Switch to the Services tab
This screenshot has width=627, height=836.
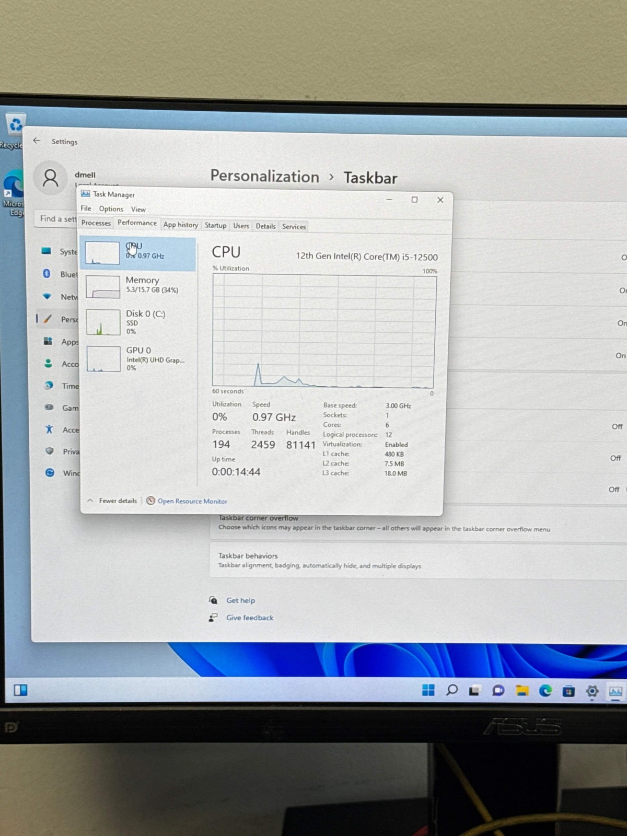click(x=294, y=227)
